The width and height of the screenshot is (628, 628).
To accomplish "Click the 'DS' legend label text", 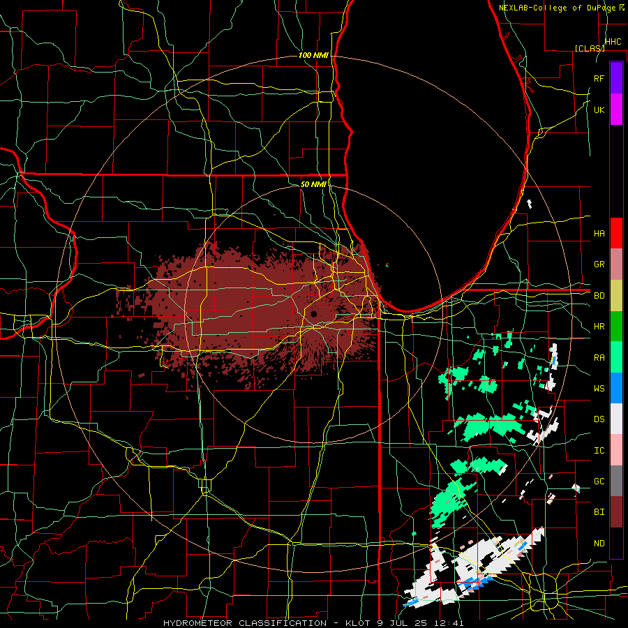I will coord(599,419).
